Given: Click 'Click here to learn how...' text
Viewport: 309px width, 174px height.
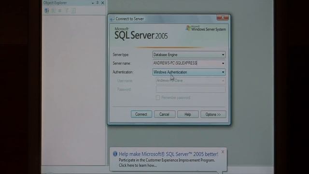Looking at the screenshot, I should (138, 165).
